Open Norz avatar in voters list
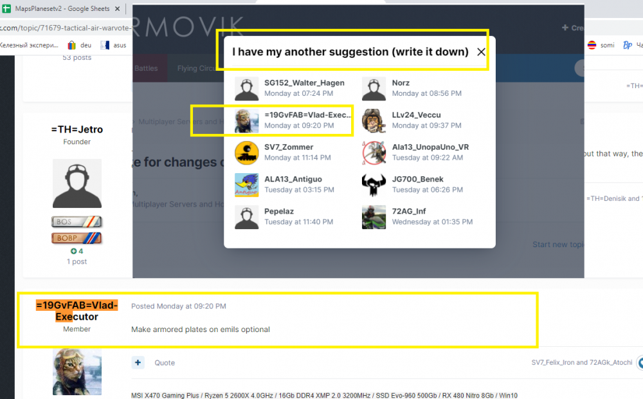Viewport: 643px width, 399px height. [374, 88]
